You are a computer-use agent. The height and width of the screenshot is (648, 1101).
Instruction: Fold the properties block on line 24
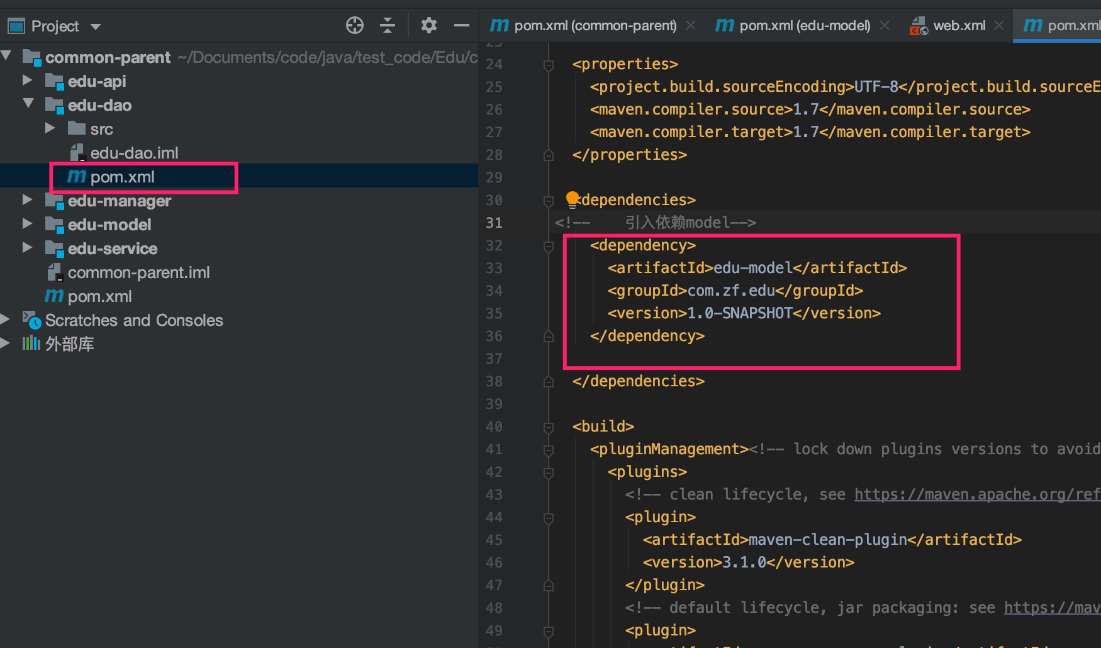tap(549, 65)
